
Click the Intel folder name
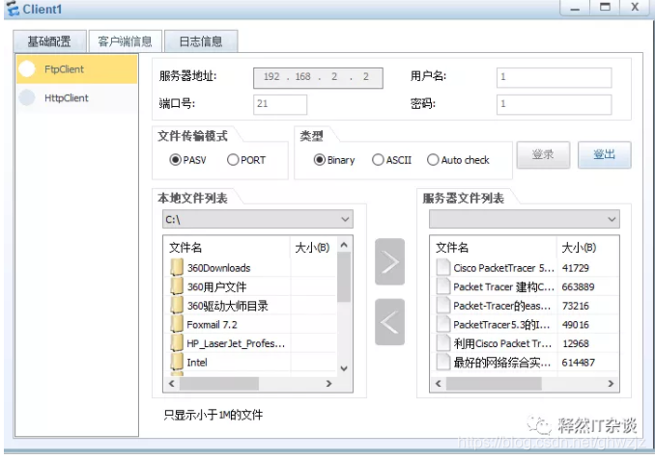(197, 363)
